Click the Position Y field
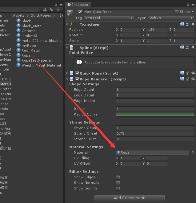The image size is (196, 203). tap(157, 30)
